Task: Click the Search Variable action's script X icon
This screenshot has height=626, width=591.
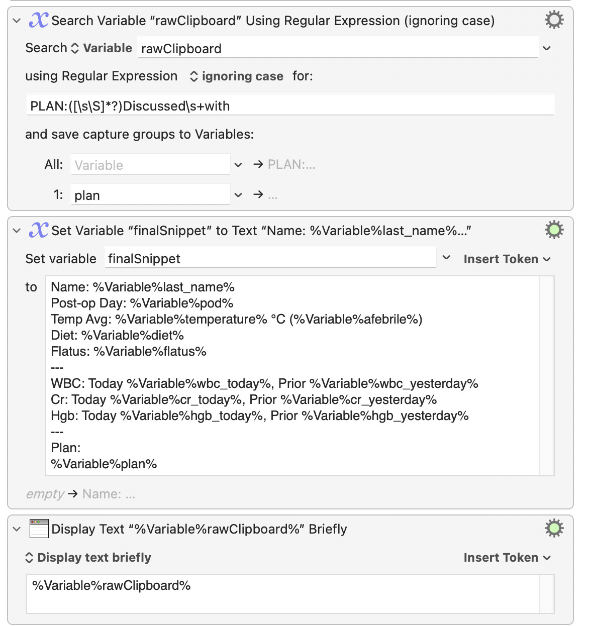Action: (x=39, y=20)
